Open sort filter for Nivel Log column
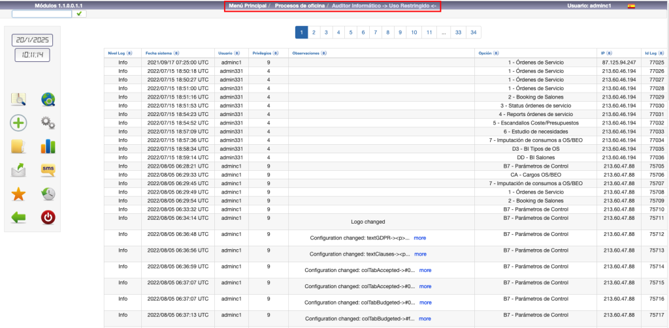The height and width of the screenshot is (328, 669). (129, 53)
